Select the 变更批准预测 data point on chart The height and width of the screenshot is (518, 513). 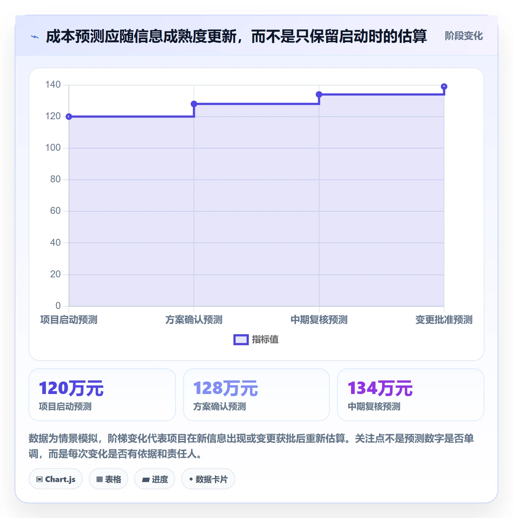(444, 87)
